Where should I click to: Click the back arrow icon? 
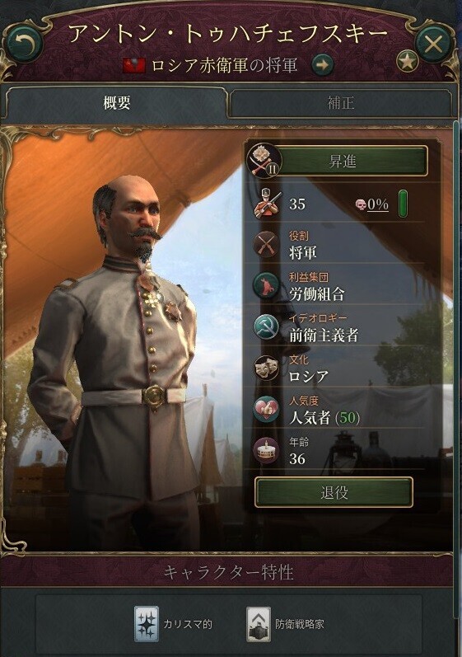(24, 42)
